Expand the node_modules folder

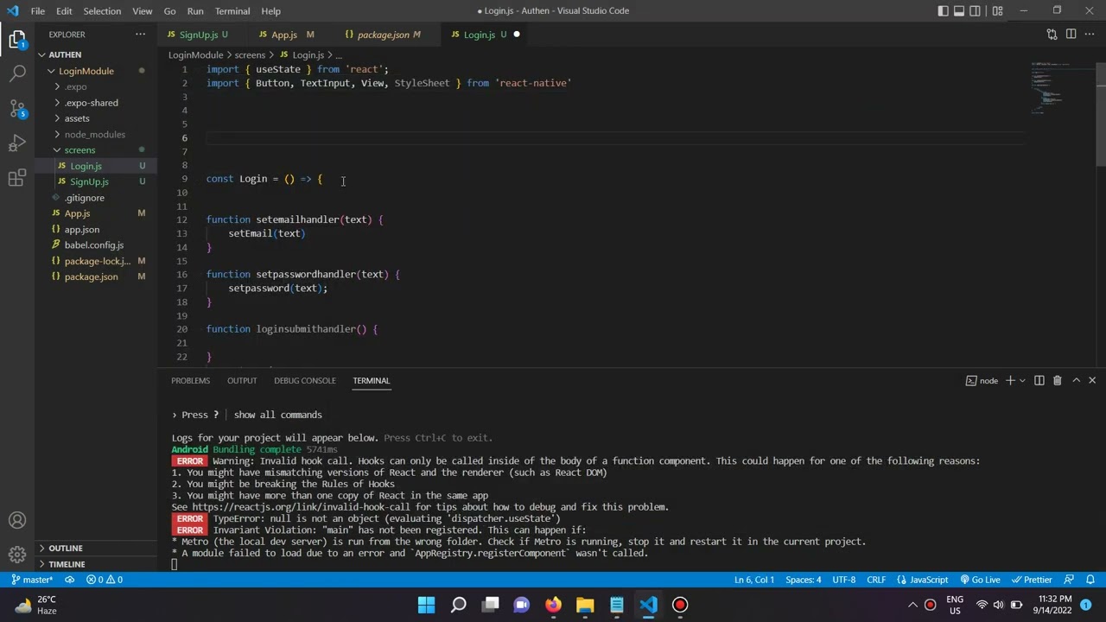point(95,135)
